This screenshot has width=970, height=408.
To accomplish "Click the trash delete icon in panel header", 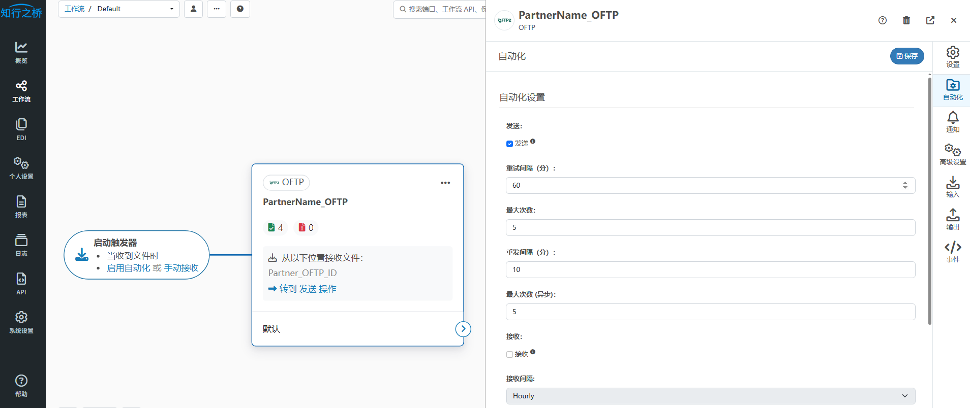I will pyautogui.click(x=906, y=20).
